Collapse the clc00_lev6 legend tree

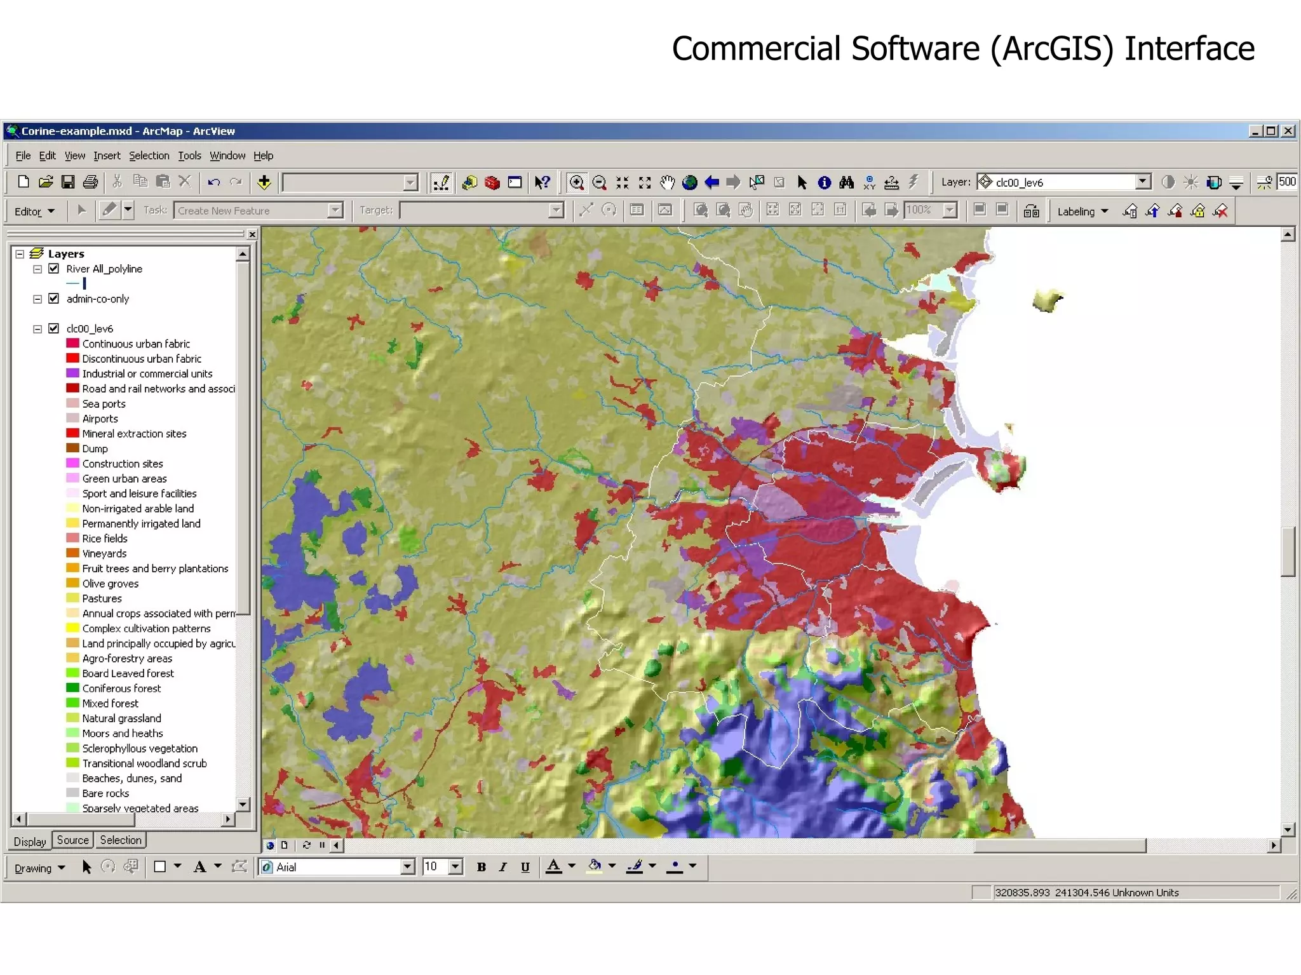(x=37, y=329)
